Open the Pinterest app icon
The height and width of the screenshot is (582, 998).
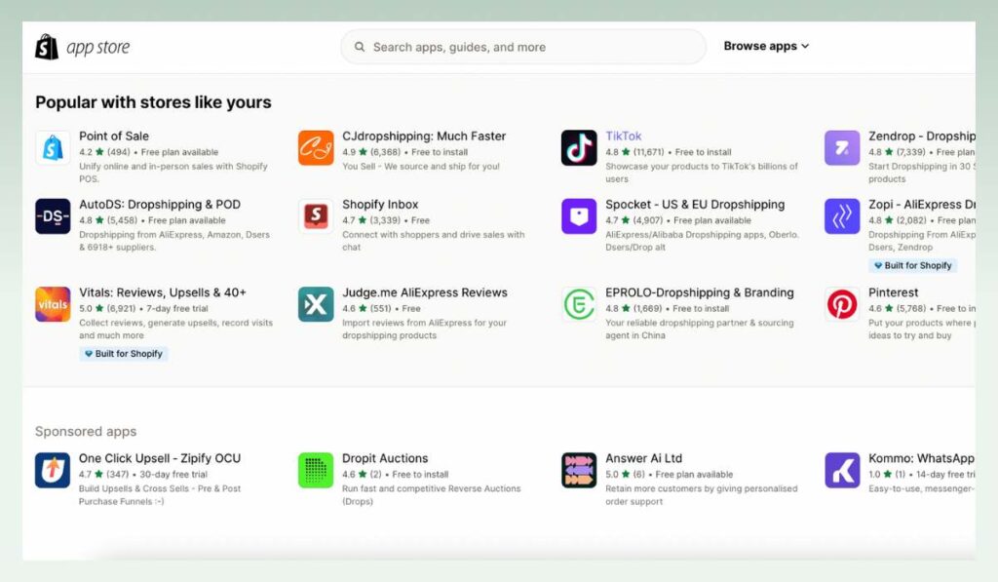click(842, 304)
